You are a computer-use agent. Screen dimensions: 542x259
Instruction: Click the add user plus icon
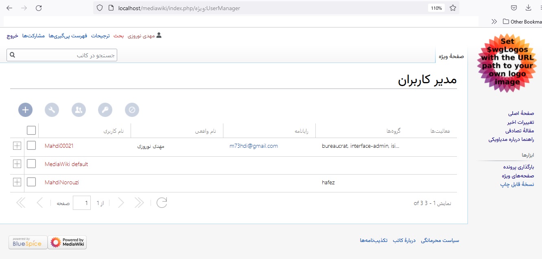tap(25, 110)
